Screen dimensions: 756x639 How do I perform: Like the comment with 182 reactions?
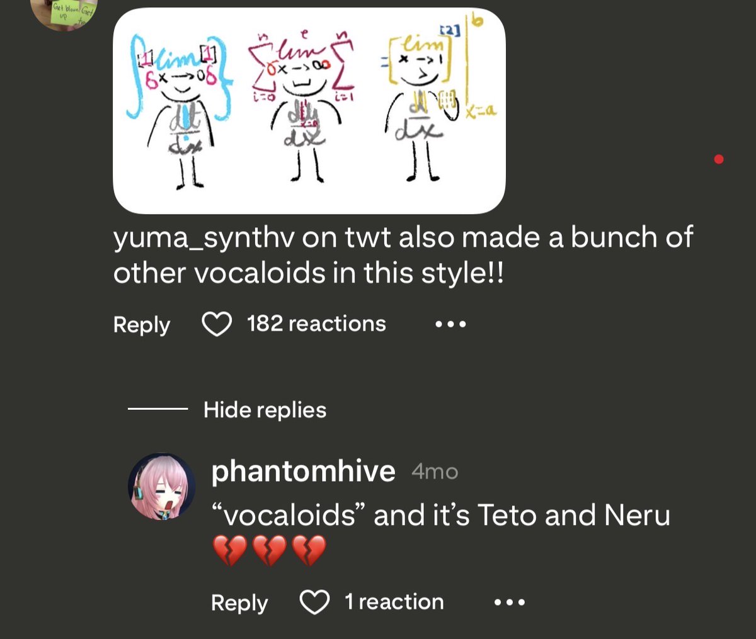click(x=216, y=324)
